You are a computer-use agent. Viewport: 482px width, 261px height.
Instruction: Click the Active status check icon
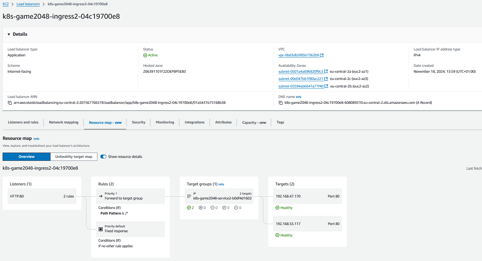pyautogui.click(x=145, y=55)
